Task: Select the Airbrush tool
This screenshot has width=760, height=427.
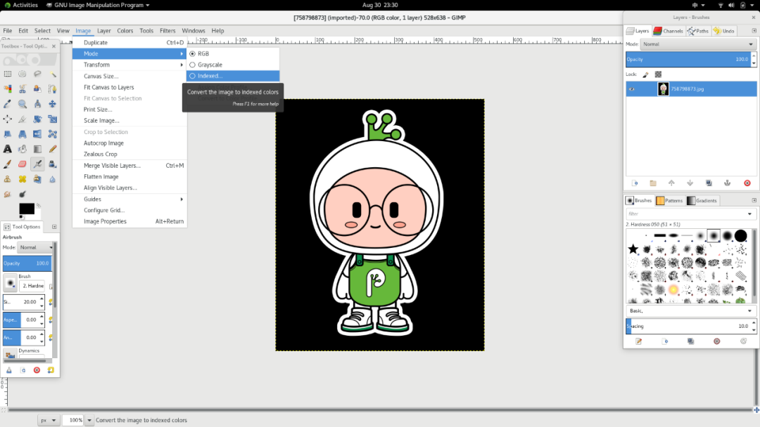Action: (37, 164)
